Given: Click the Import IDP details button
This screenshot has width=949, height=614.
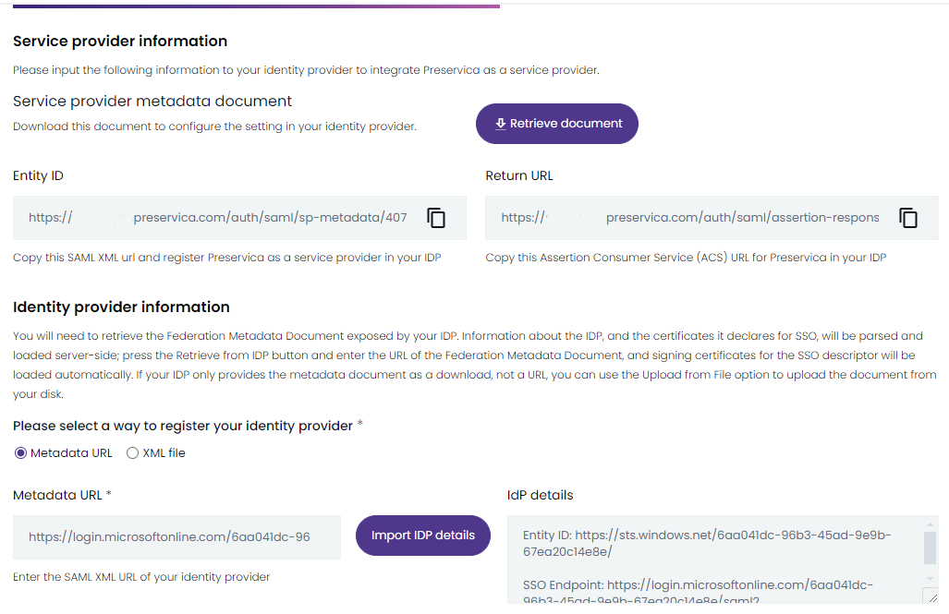Looking at the screenshot, I should [423, 536].
